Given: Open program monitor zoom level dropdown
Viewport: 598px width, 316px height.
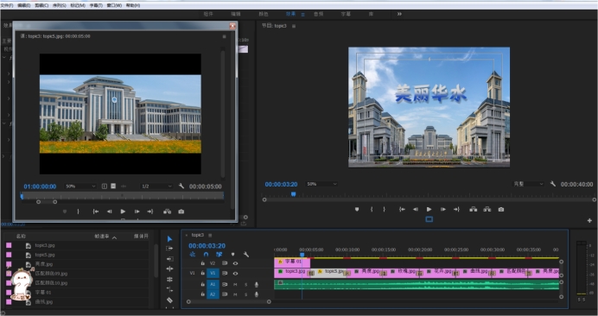Looking at the screenshot, I should pyautogui.click(x=321, y=184).
